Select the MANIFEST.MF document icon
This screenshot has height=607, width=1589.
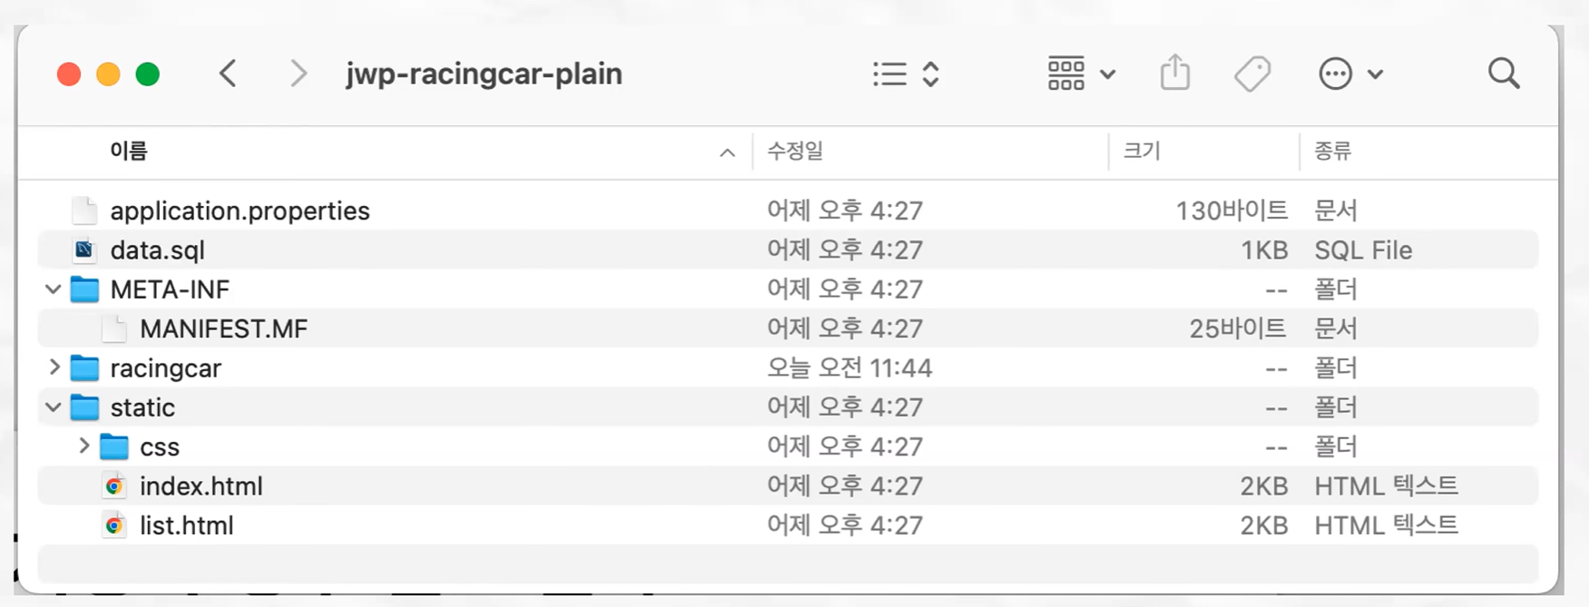tap(114, 328)
